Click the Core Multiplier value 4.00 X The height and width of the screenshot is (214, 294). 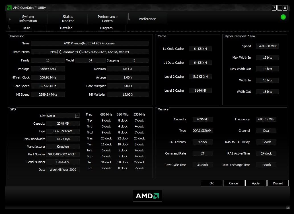point(128,86)
